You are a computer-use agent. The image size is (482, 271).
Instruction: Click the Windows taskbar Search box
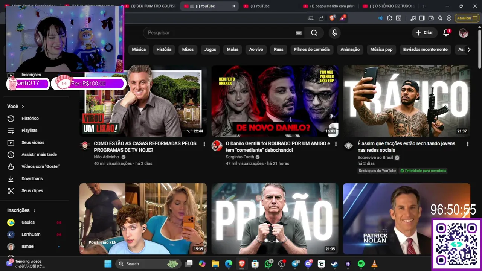(148, 264)
